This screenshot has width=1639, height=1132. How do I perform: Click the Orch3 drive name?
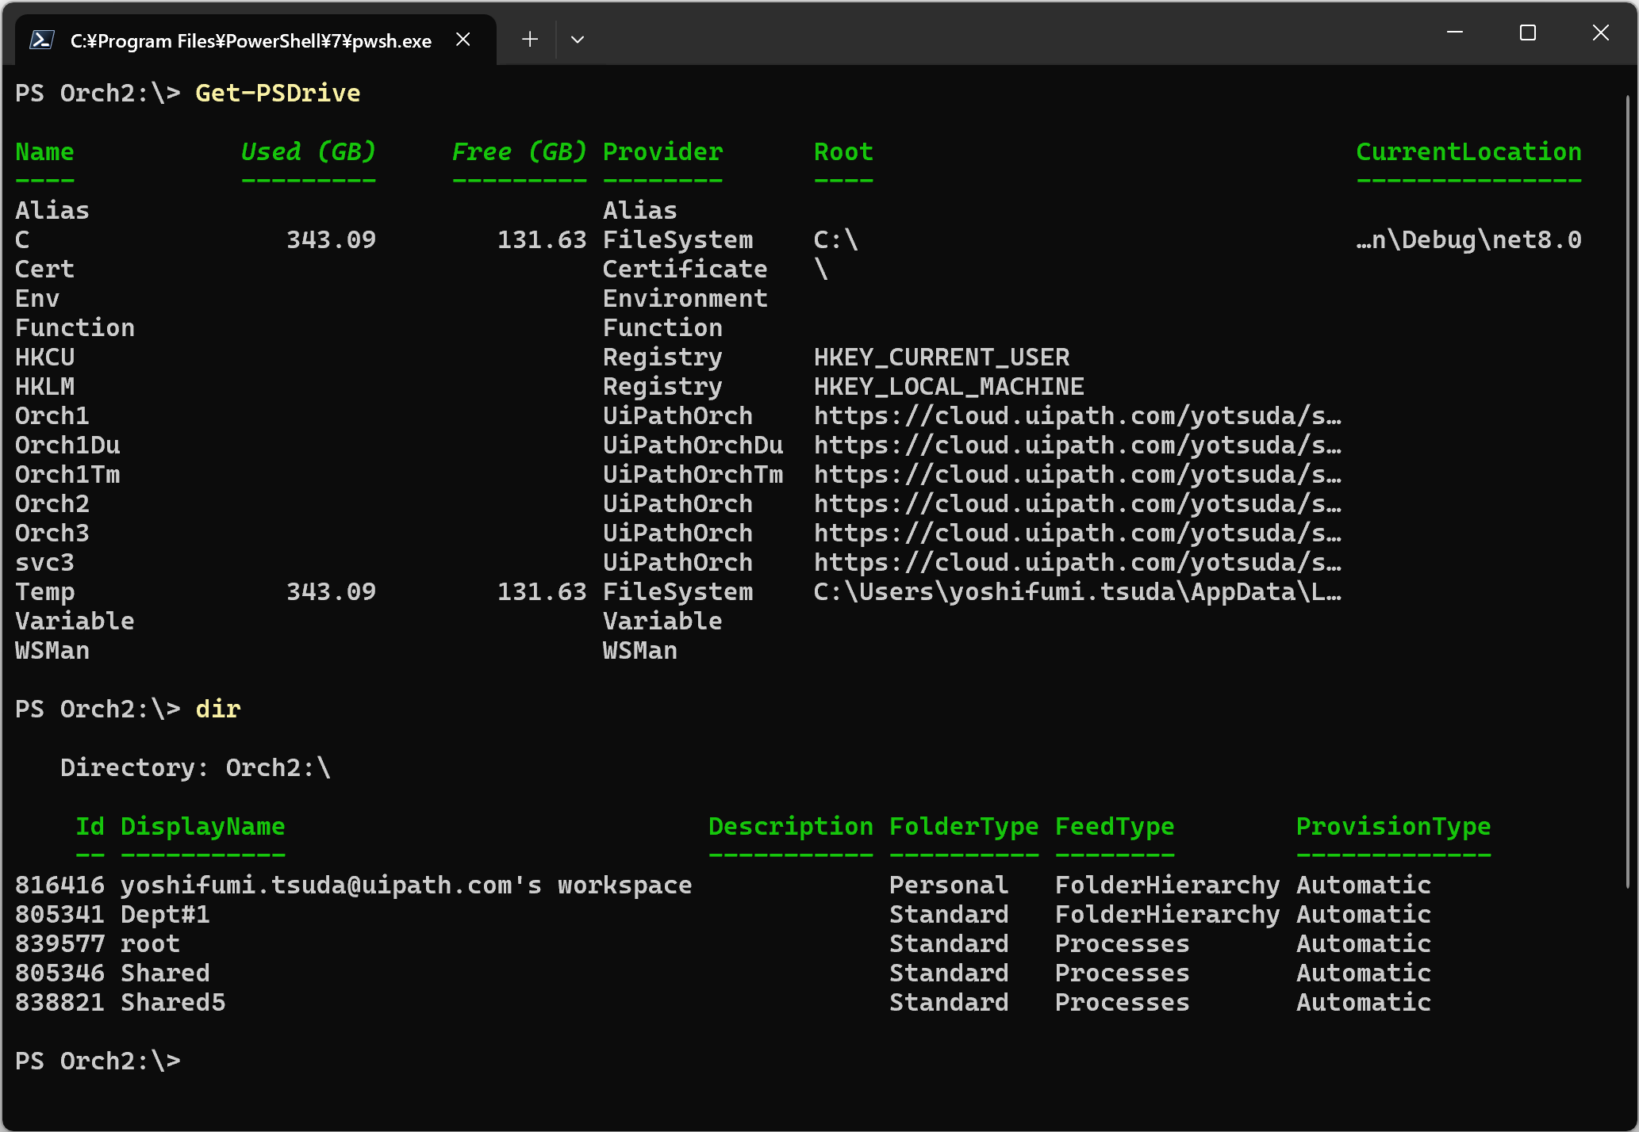click(x=52, y=533)
